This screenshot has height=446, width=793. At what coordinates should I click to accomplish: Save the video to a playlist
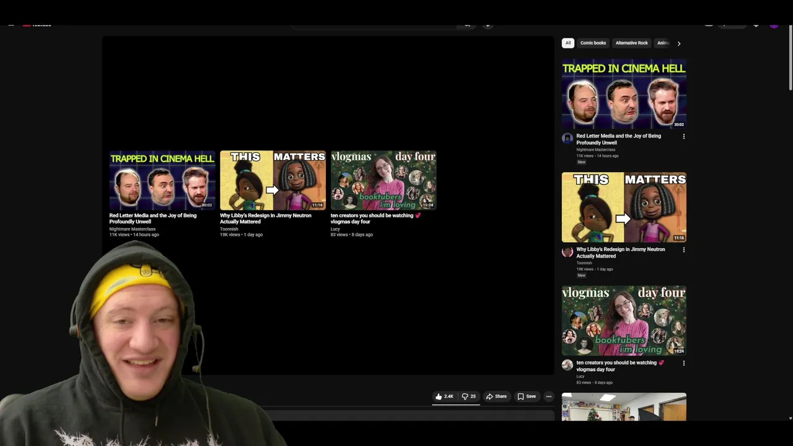click(x=527, y=396)
